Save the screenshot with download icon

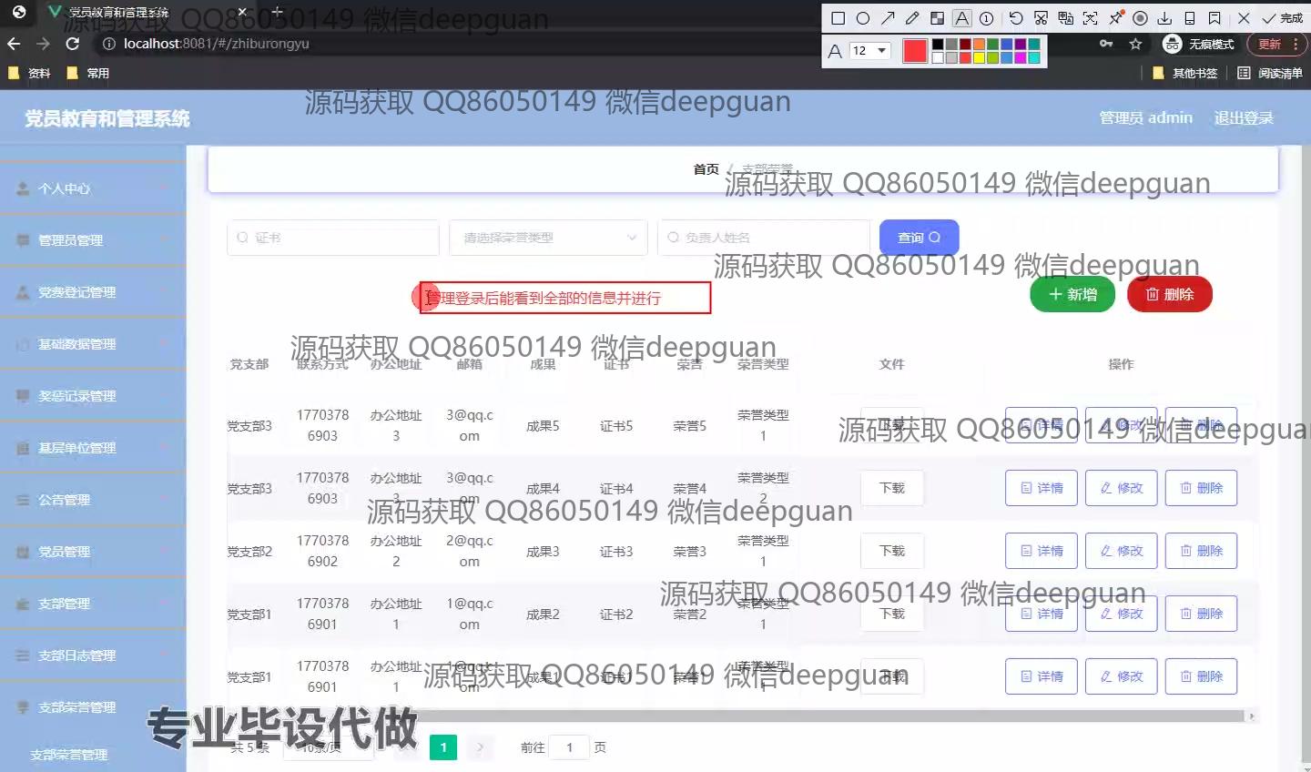click(x=1164, y=18)
